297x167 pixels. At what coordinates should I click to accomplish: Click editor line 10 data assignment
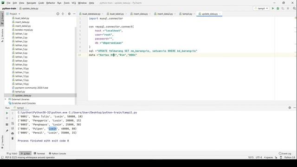(x=113, y=55)
